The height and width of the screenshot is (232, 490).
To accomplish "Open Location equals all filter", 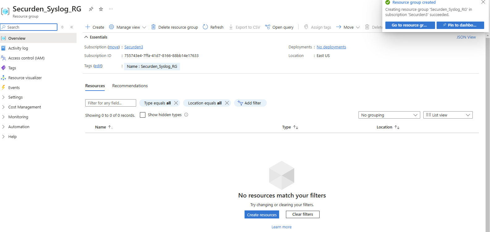I will click(205, 103).
